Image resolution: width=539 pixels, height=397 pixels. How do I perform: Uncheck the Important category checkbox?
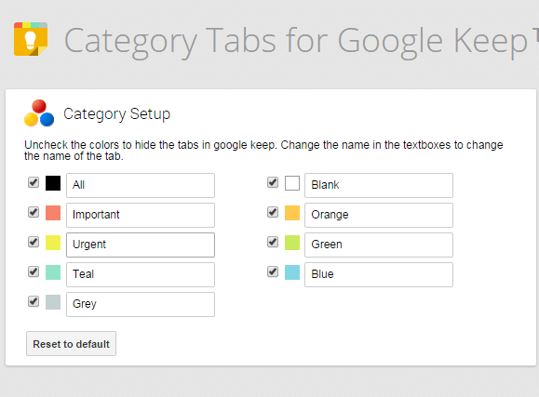[x=34, y=212]
